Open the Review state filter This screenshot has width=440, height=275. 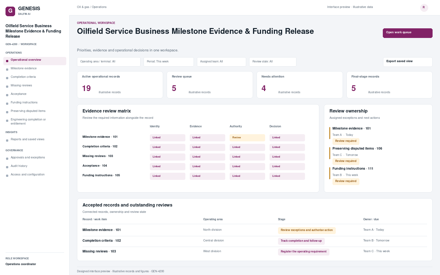[273, 62]
